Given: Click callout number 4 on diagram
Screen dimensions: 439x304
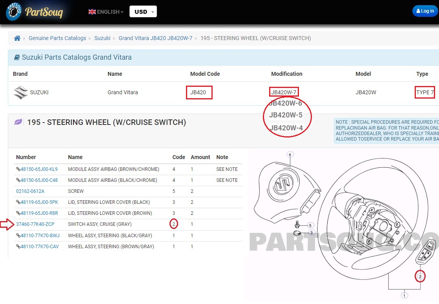Looking at the screenshot, I should [x=290, y=154].
